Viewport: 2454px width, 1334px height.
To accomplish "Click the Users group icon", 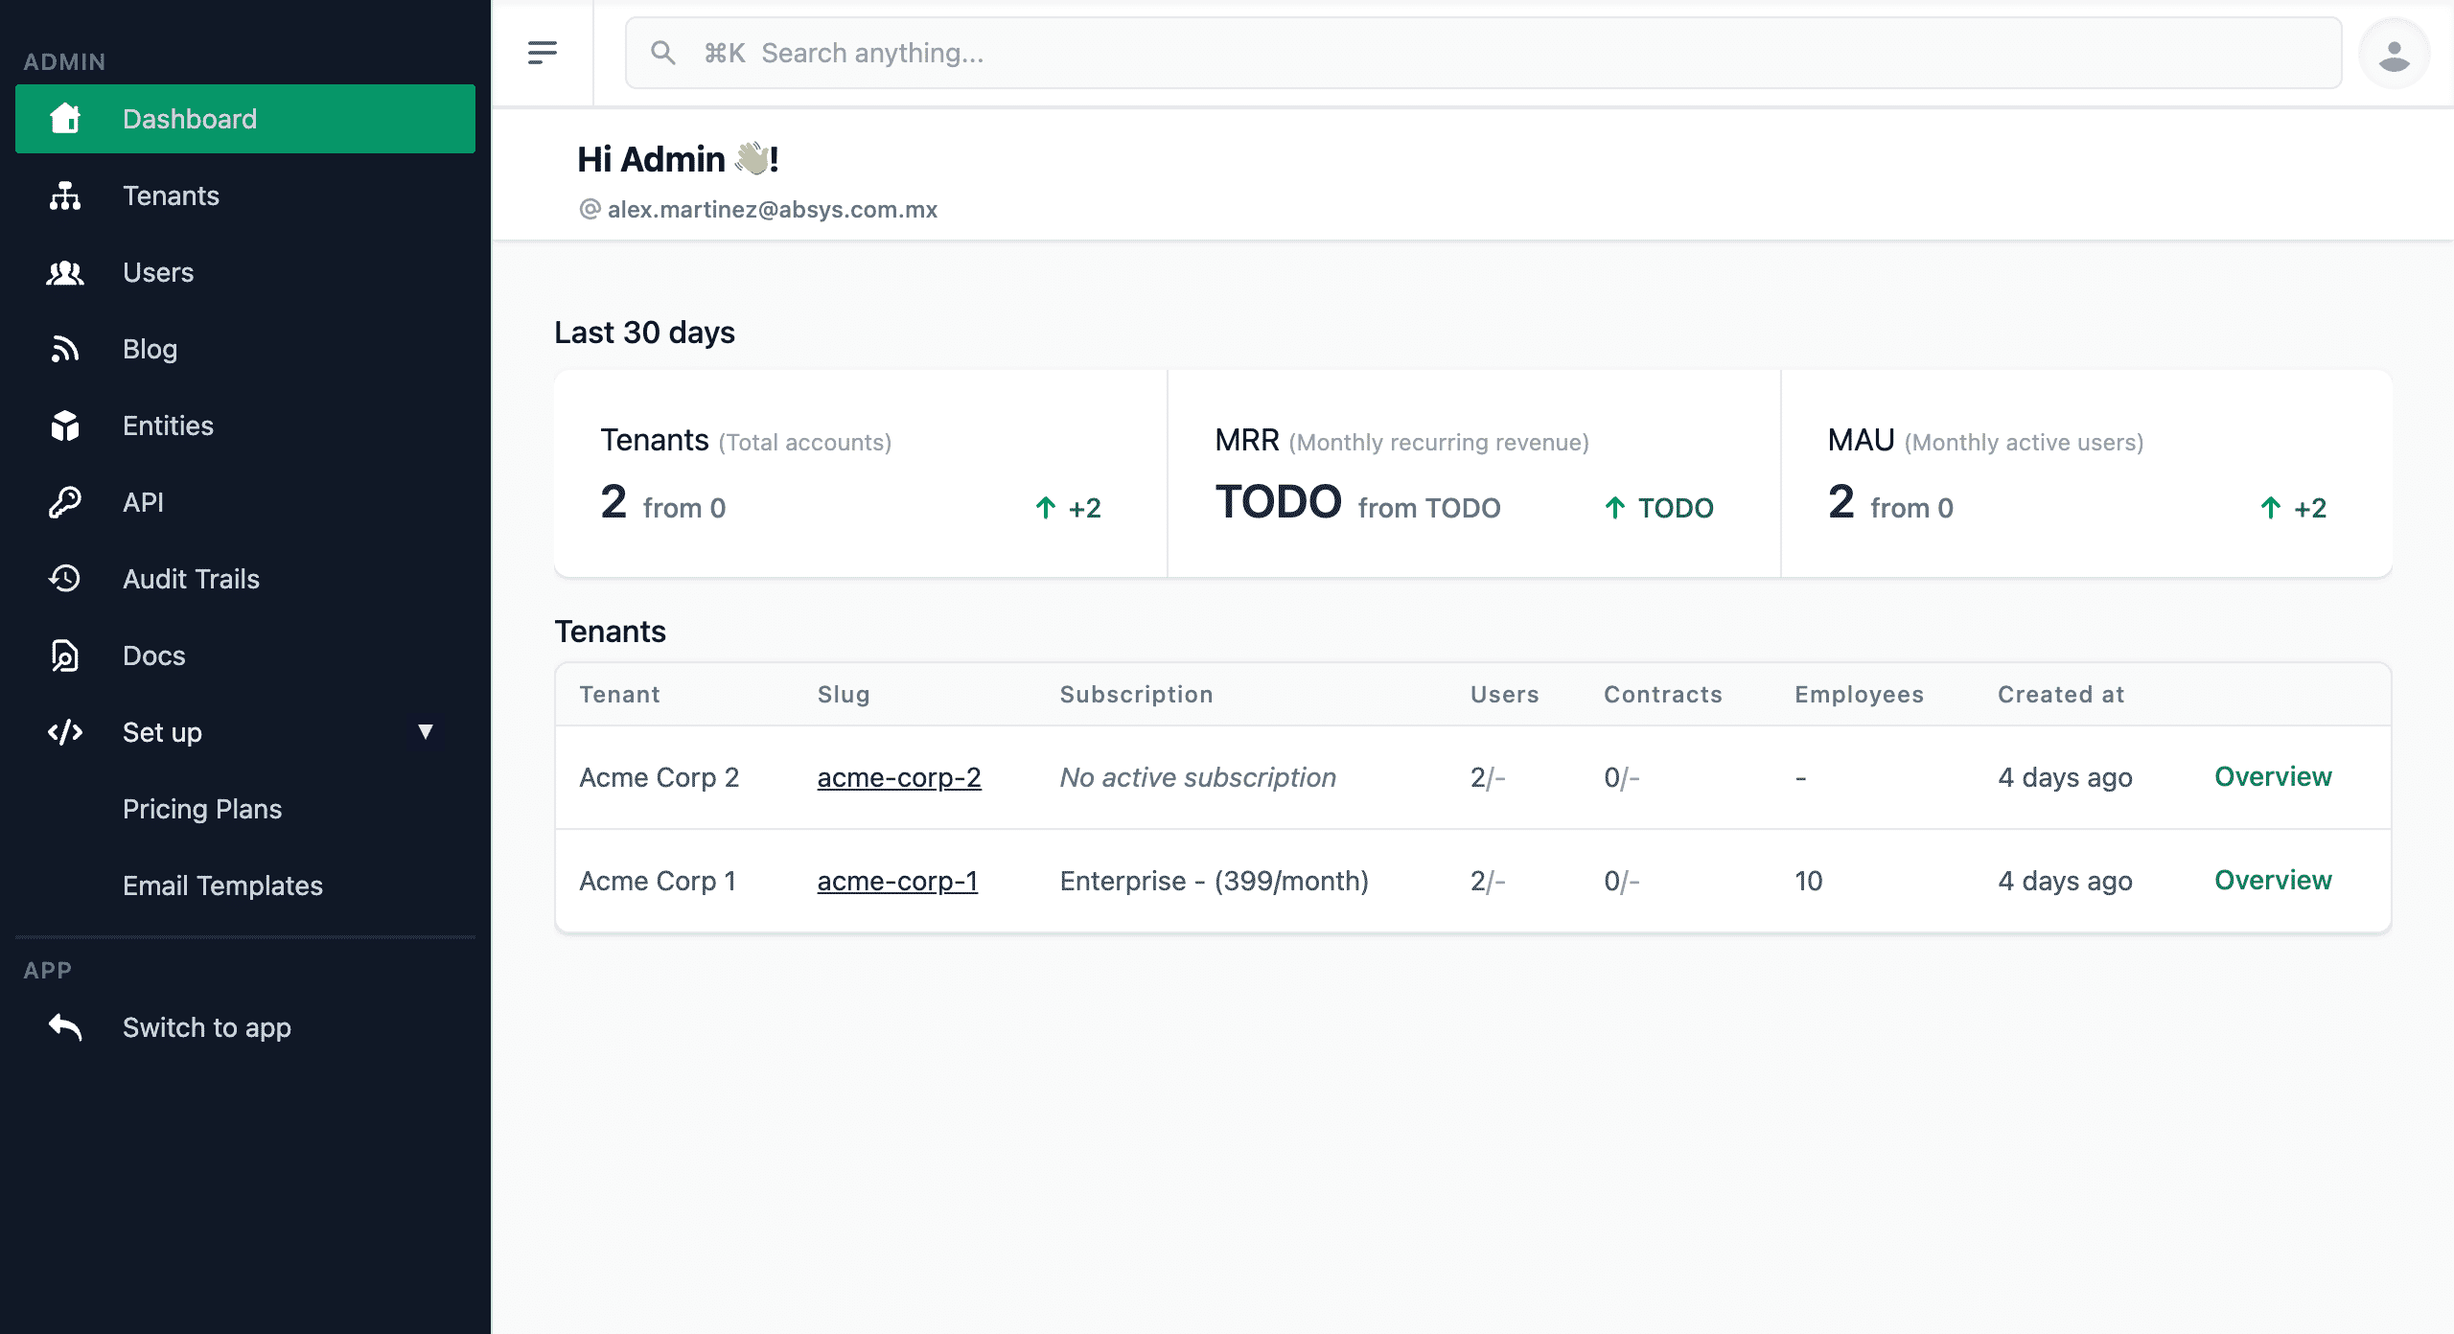I will 65,272.
